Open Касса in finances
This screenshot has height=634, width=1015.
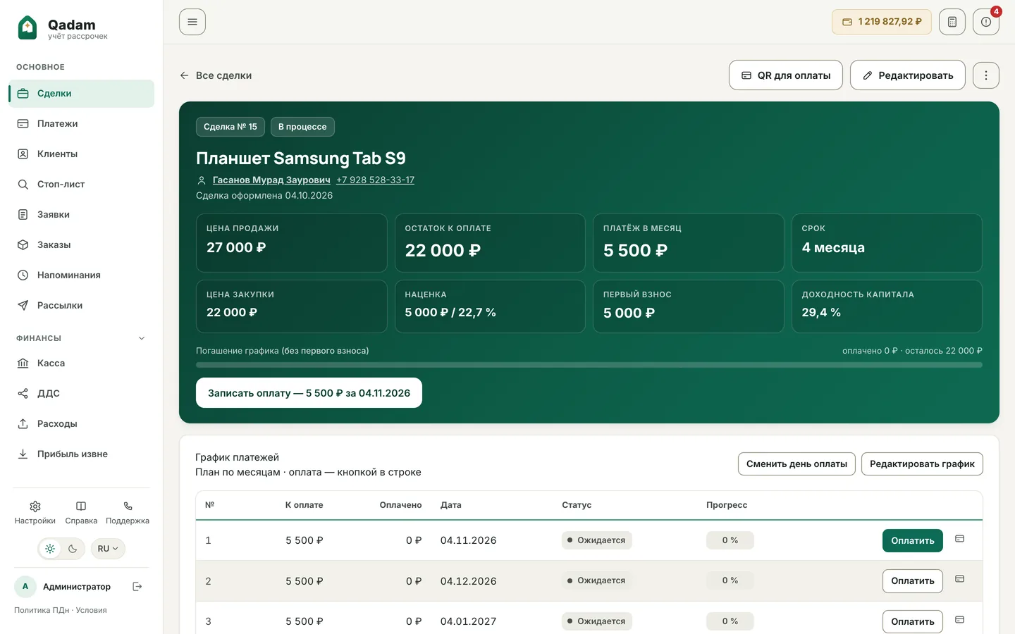coord(81,363)
